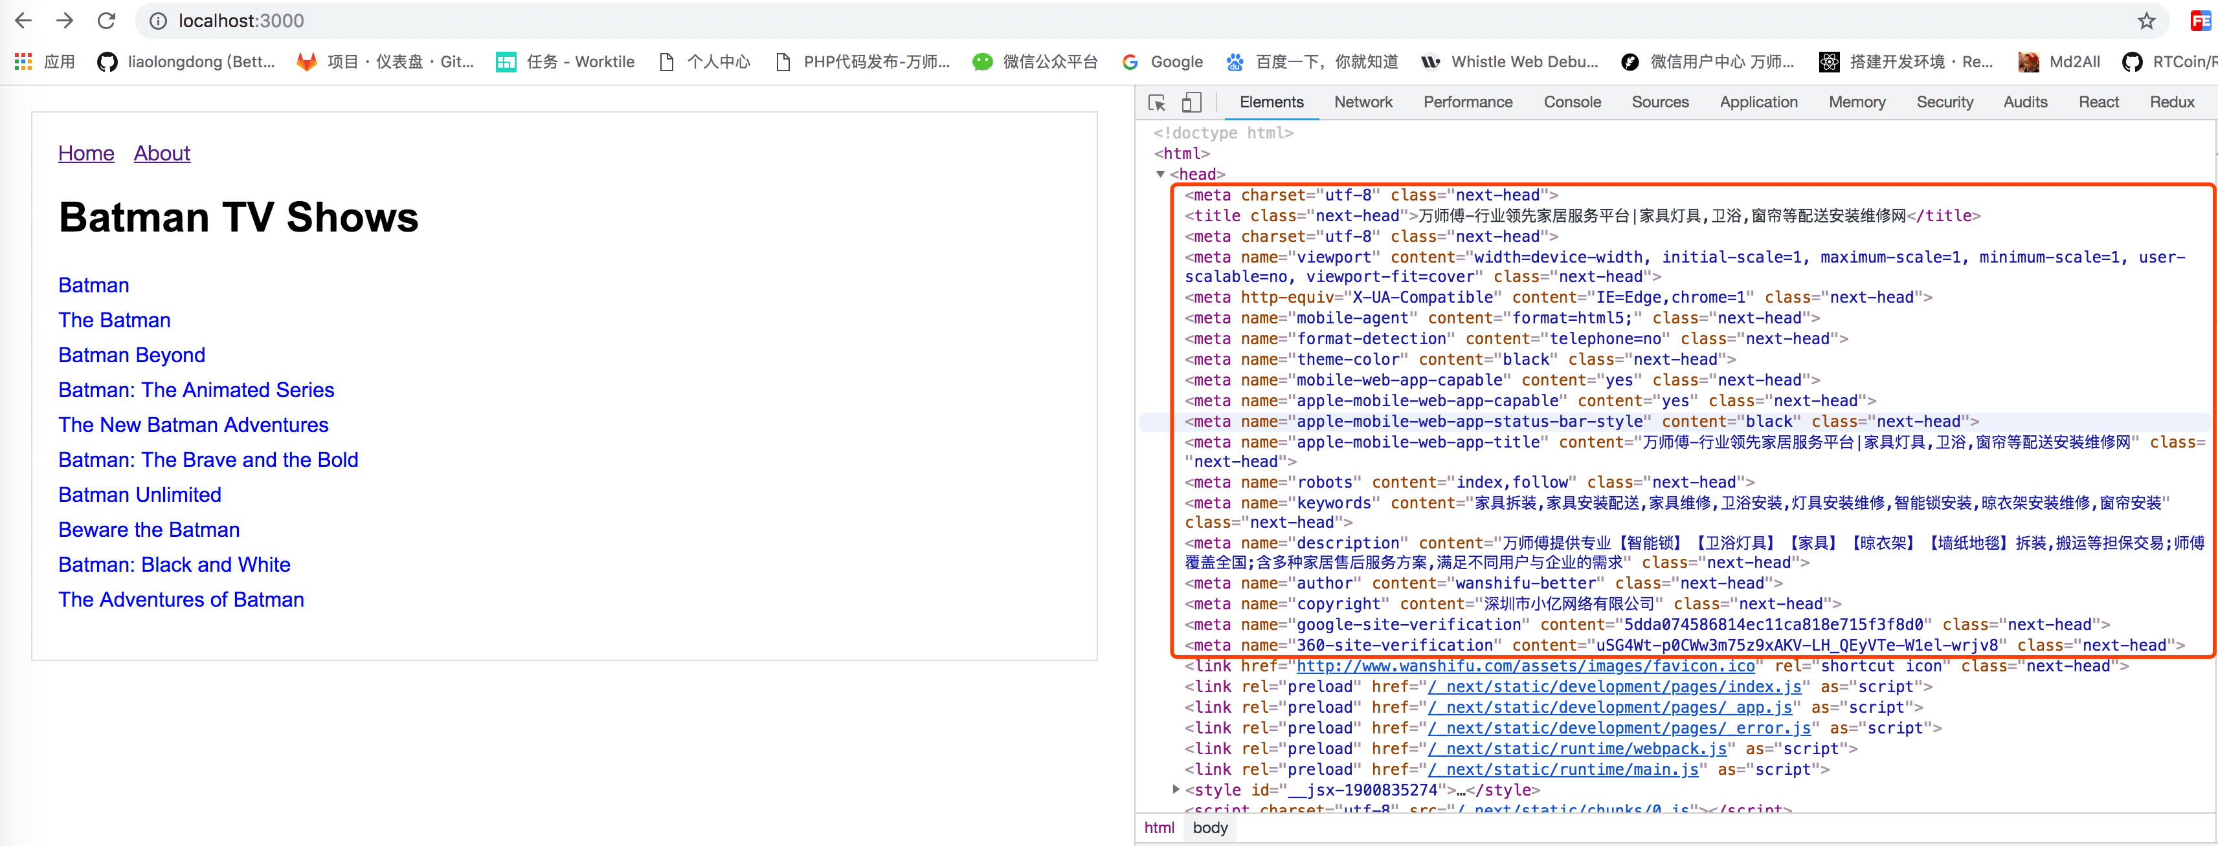Click the browser forward arrow

tap(65, 21)
